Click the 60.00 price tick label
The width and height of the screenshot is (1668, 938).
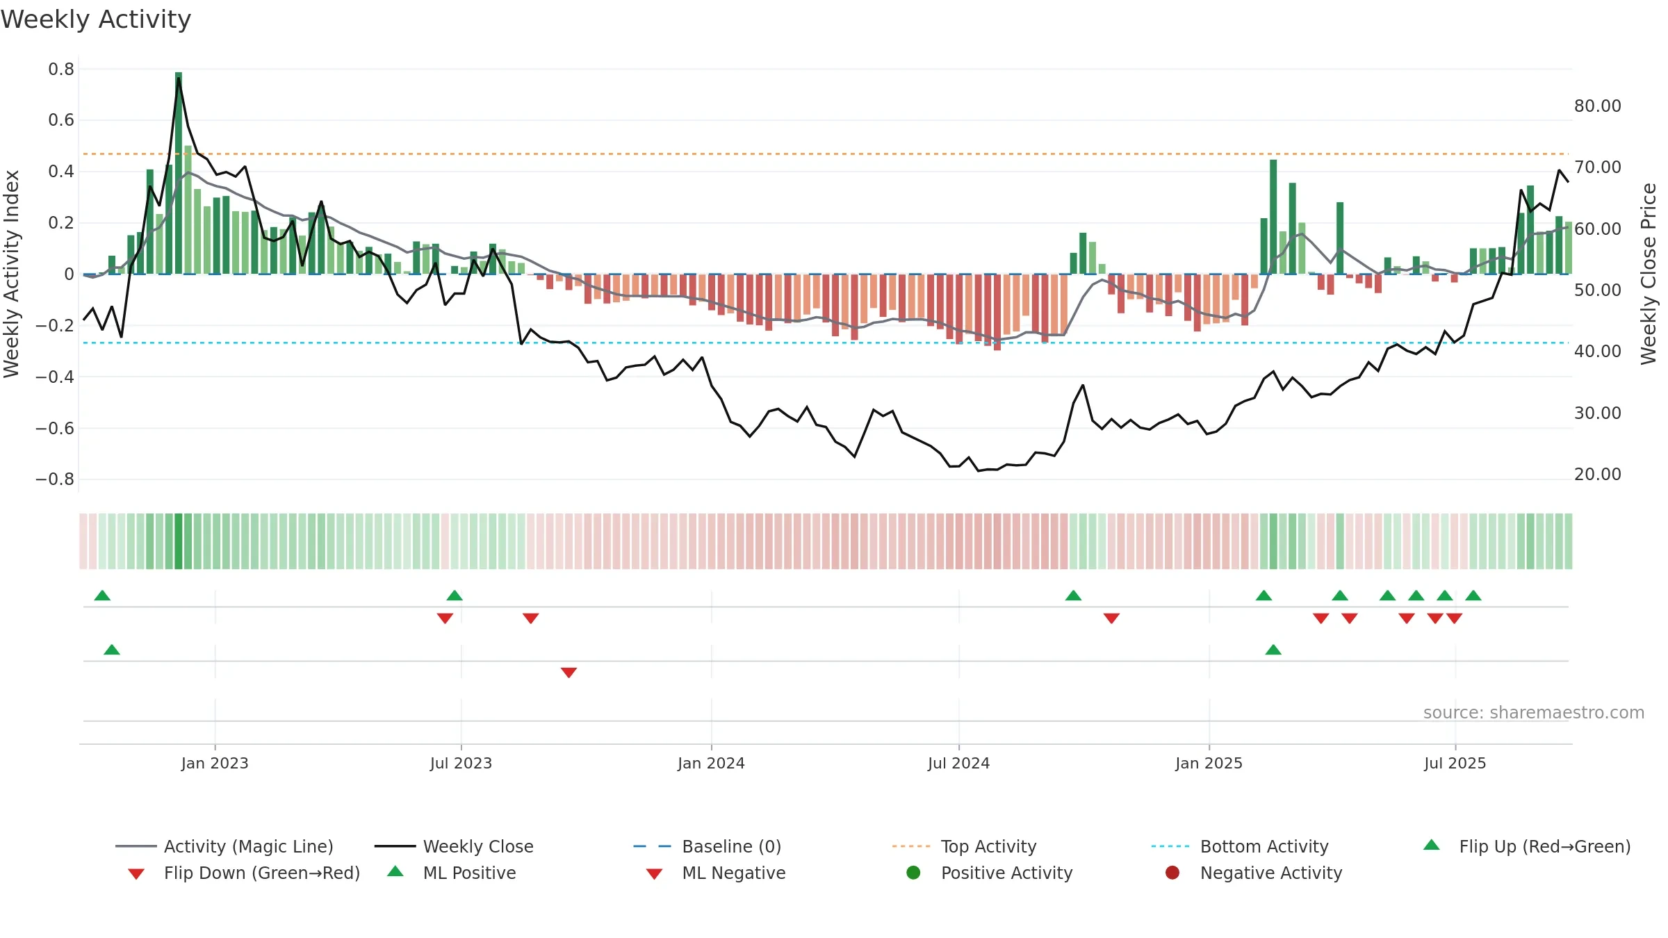click(x=1597, y=229)
